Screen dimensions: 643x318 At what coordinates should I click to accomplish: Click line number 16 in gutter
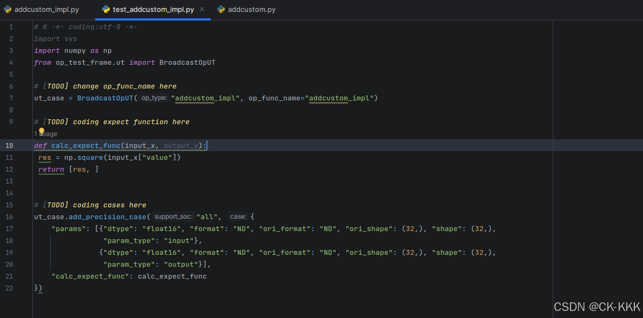(10, 217)
